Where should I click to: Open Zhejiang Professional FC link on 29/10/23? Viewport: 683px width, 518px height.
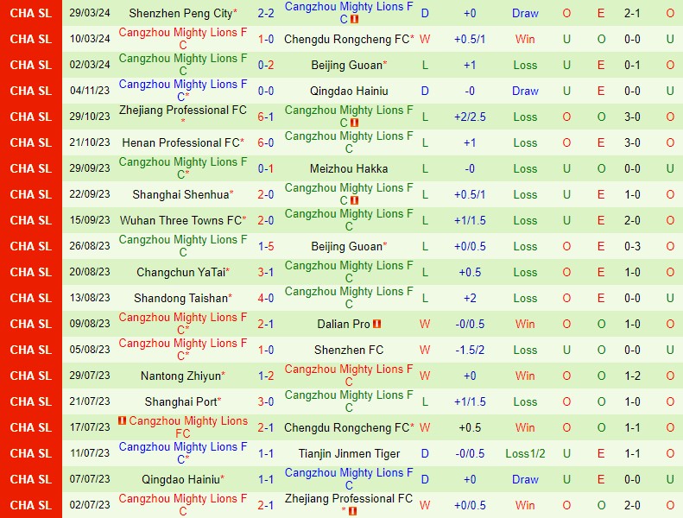tap(183, 111)
